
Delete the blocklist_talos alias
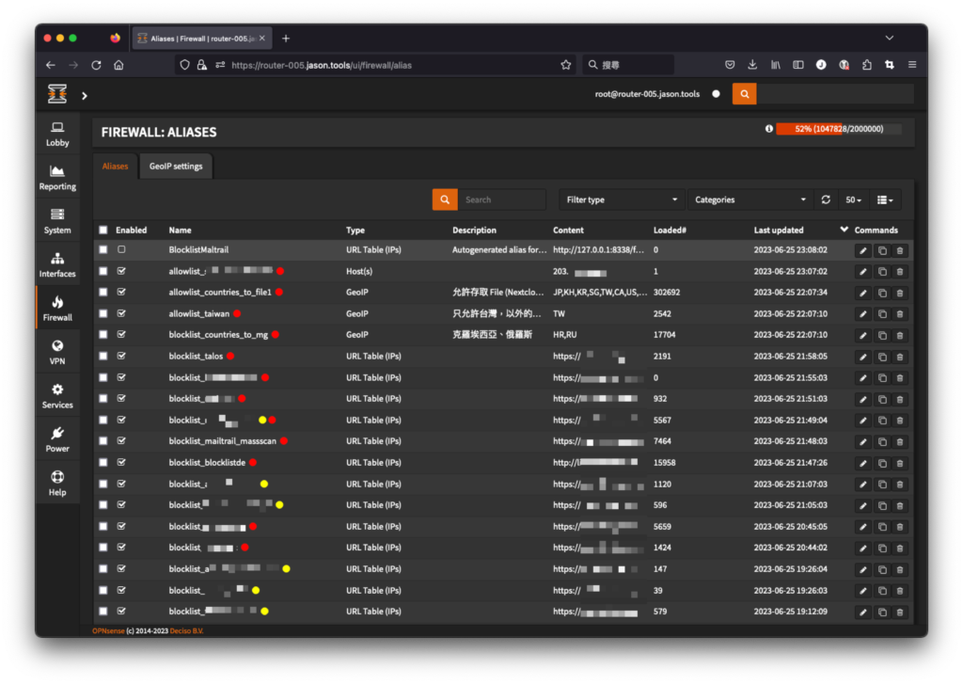coord(900,357)
